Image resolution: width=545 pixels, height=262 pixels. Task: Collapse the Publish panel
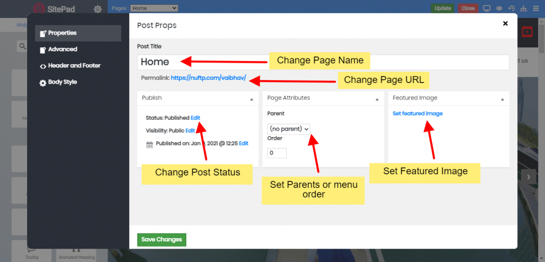[x=251, y=99]
